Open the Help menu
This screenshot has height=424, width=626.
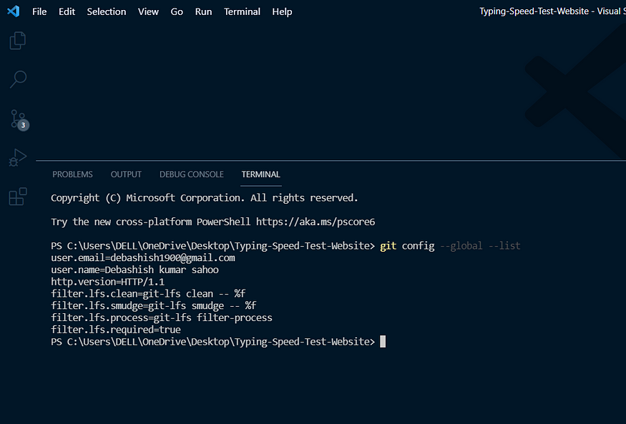282,11
